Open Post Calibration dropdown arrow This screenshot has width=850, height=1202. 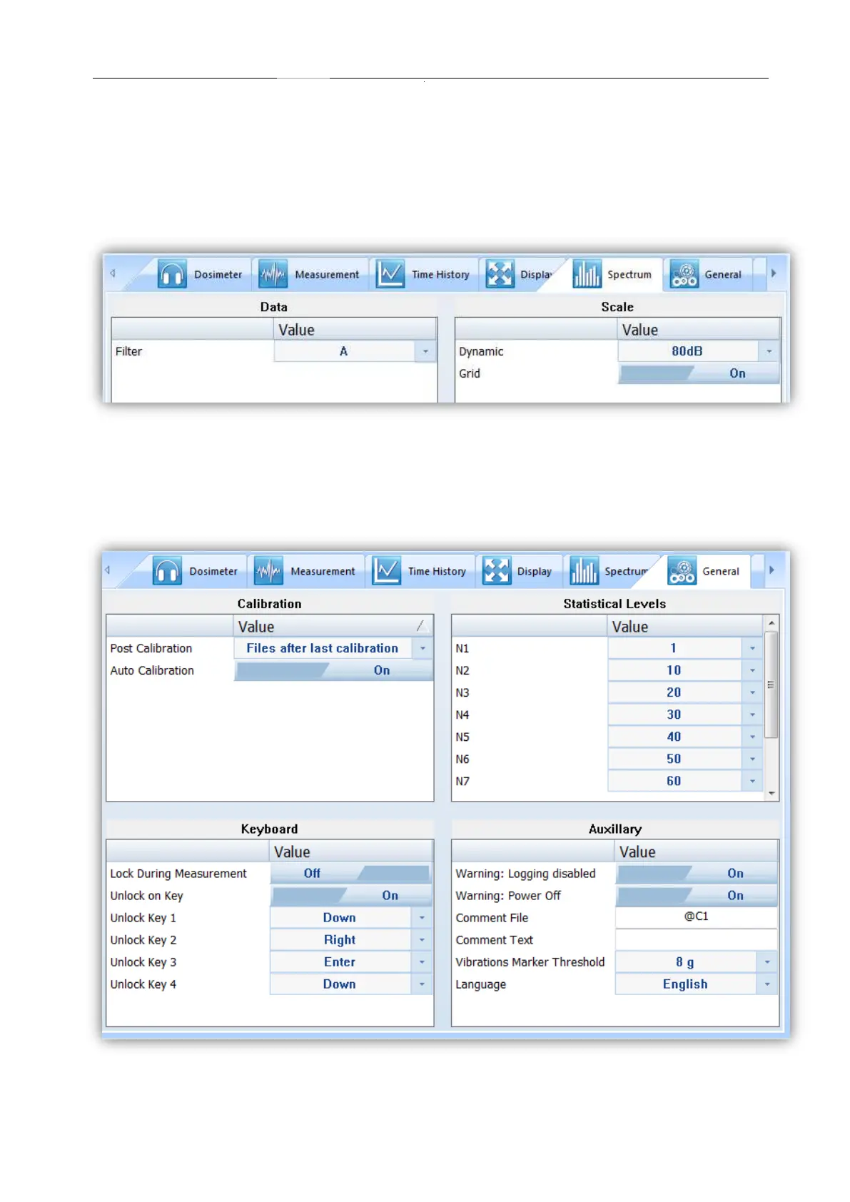[423, 648]
